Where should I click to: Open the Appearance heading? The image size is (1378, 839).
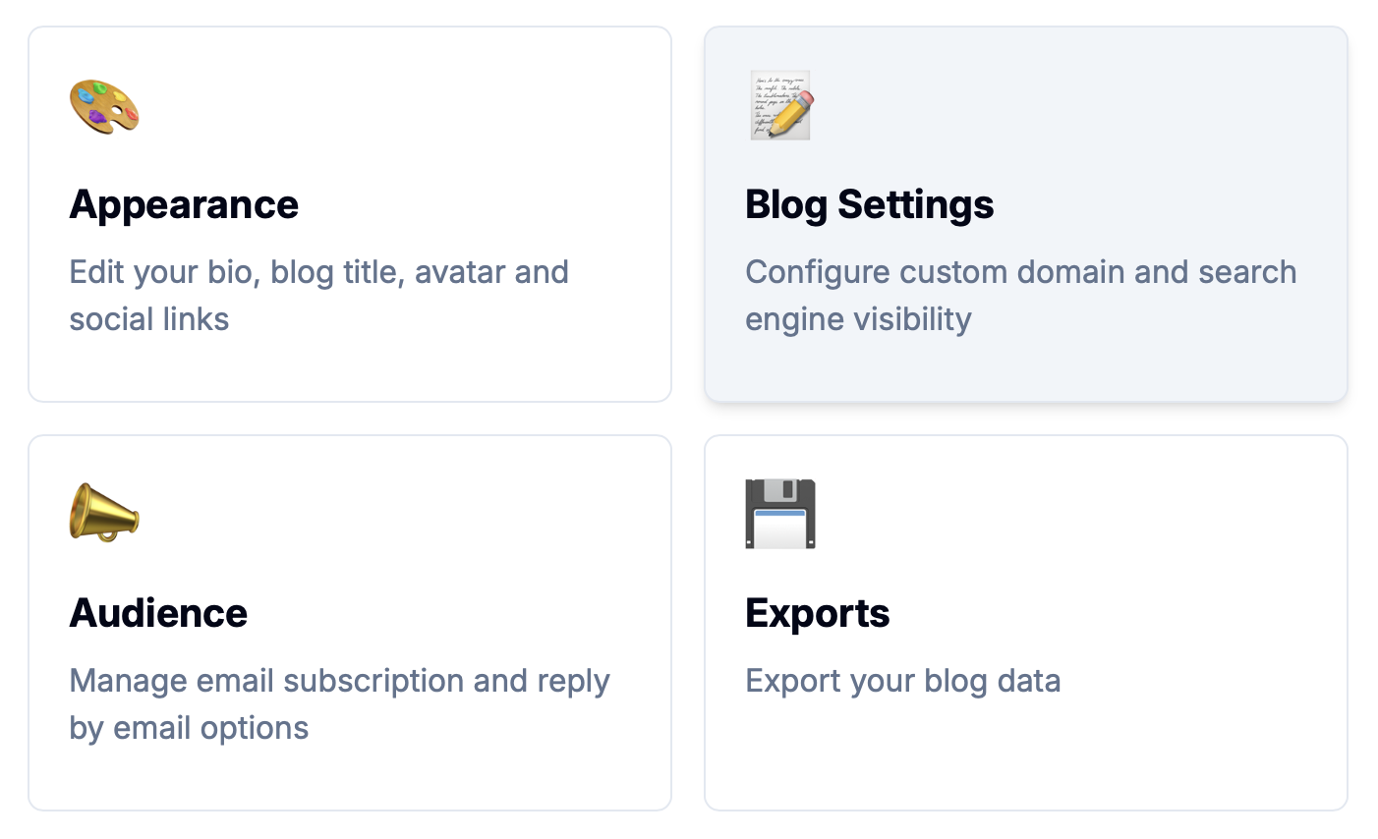coord(184,204)
